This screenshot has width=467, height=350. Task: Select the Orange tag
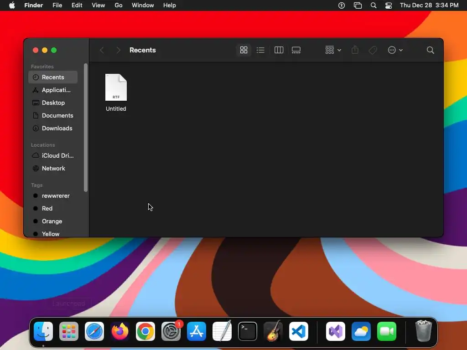53,221
